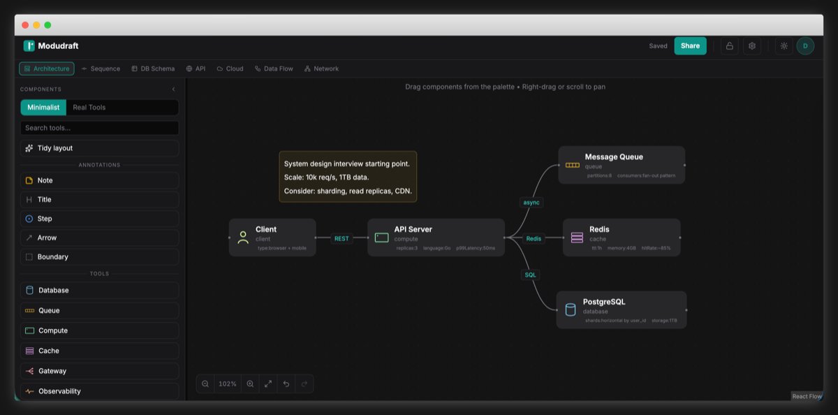Pick the Database tool from palette
This screenshot has width=838, height=415.
point(99,290)
